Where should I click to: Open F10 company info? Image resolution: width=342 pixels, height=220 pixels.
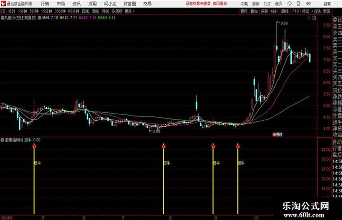click(x=295, y=11)
